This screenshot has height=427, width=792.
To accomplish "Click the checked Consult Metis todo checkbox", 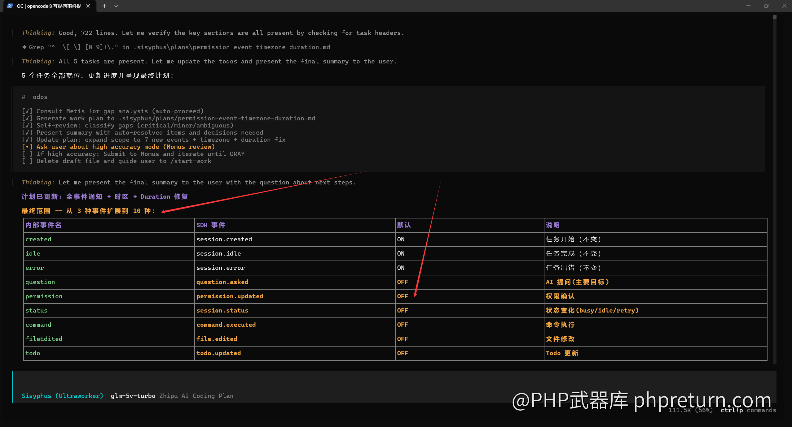I will [x=27, y=111].
